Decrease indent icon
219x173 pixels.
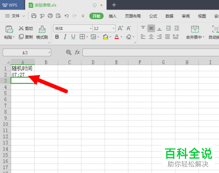pos(168,28)
